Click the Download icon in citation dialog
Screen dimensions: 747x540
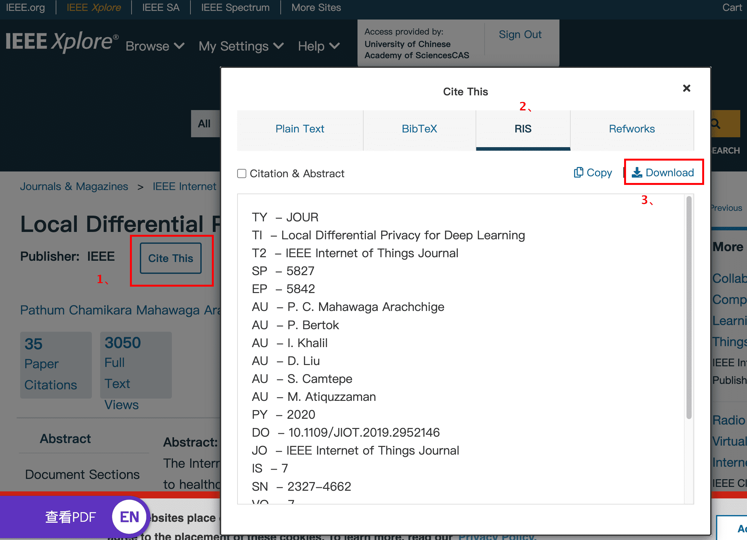637,172
